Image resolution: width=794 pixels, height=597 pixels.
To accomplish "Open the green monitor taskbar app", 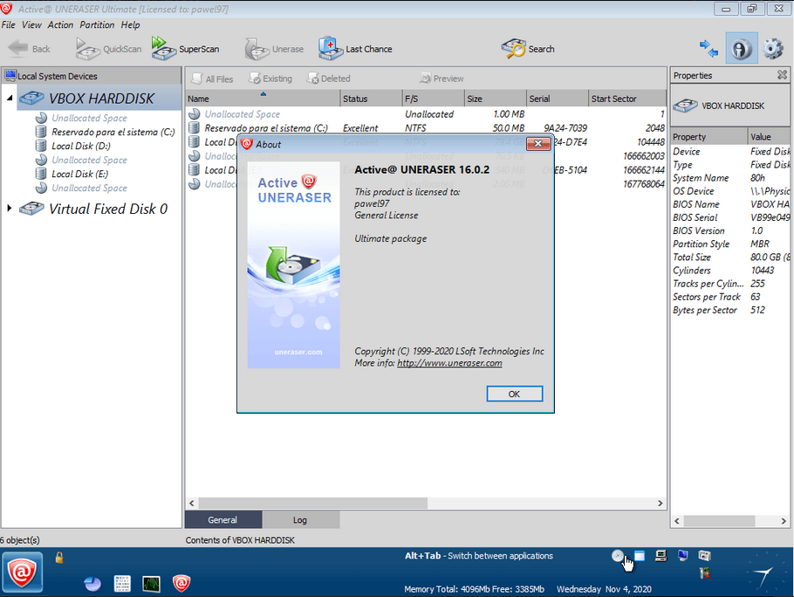I will coord(152,583).
